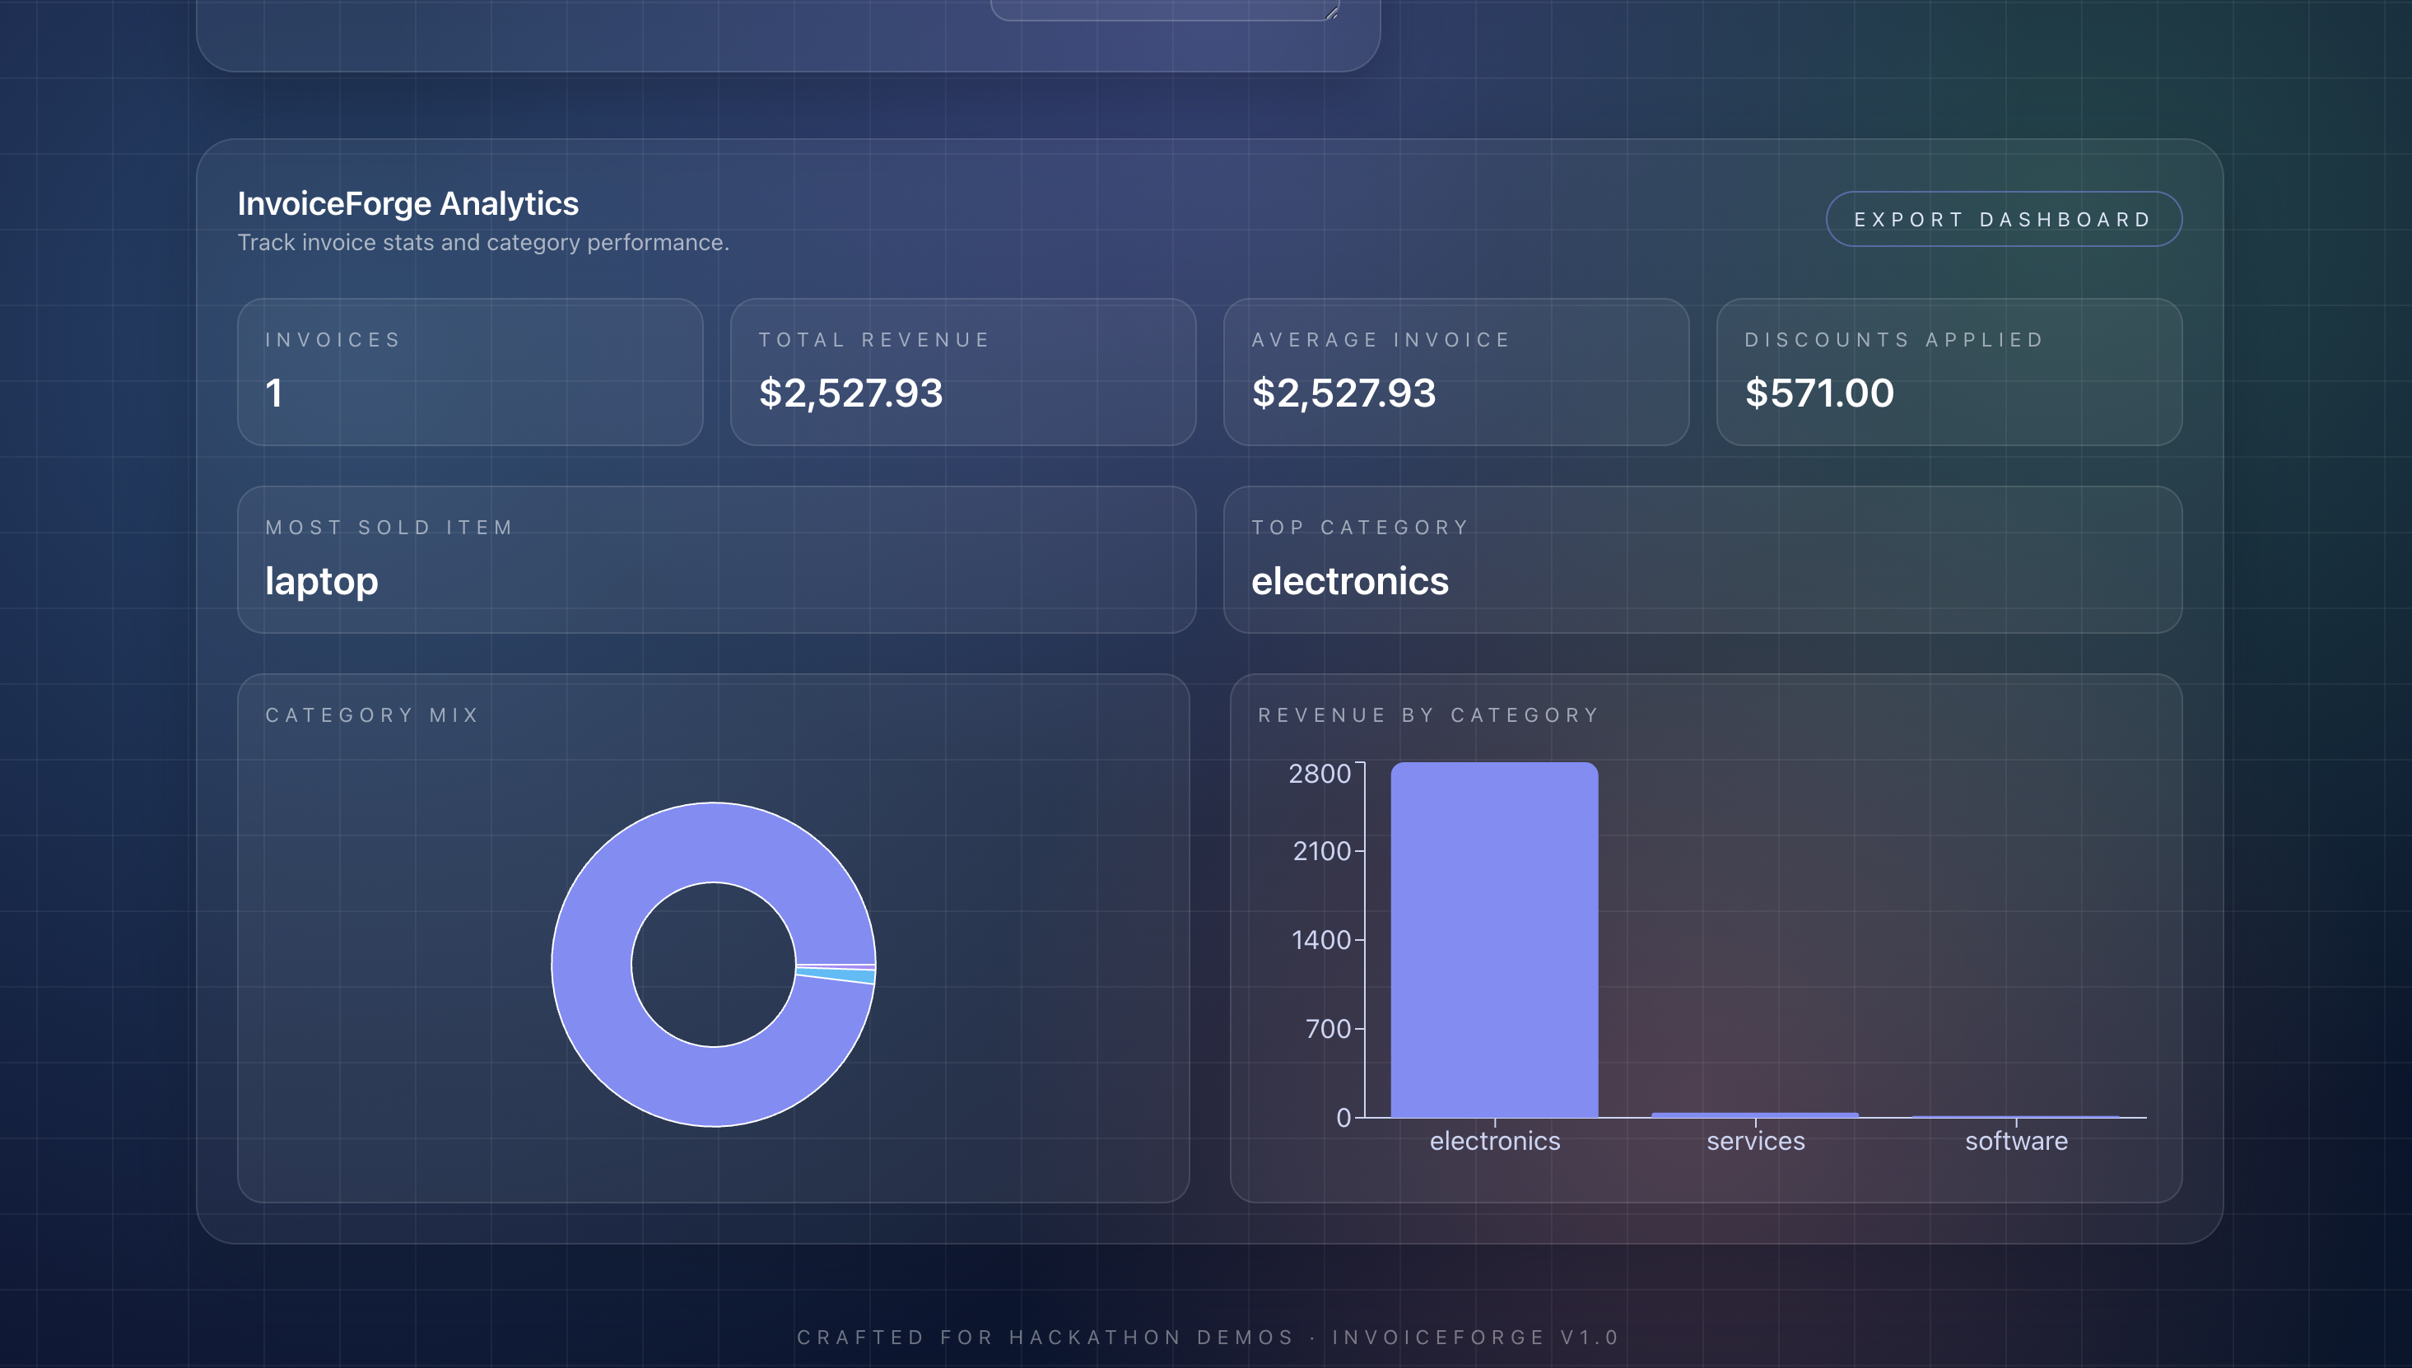This screenshot has height=1368, width=2412.
Task: Click the thin light-blue donut slice
Action: (x=836, y=976)
